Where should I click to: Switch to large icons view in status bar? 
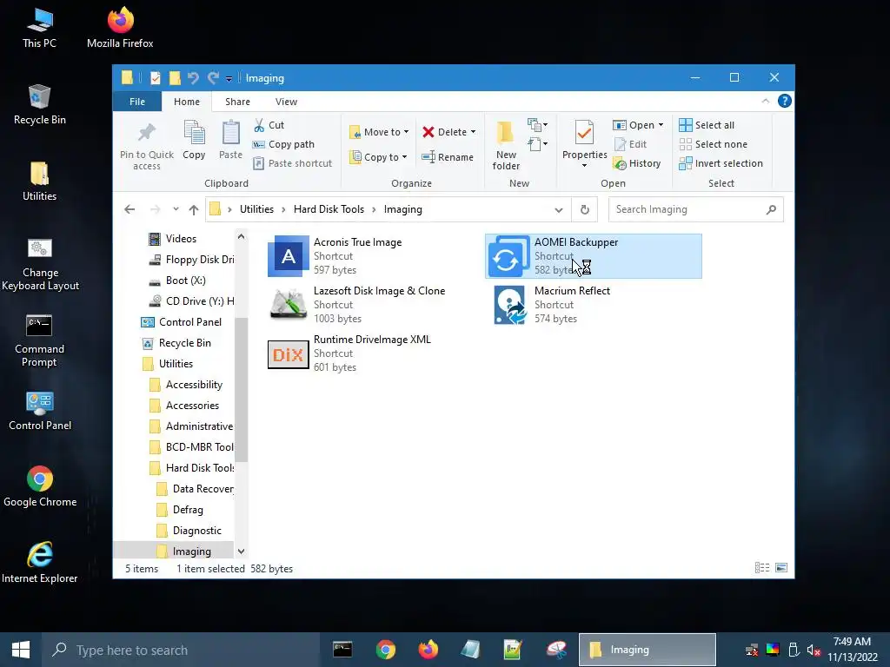781,568
